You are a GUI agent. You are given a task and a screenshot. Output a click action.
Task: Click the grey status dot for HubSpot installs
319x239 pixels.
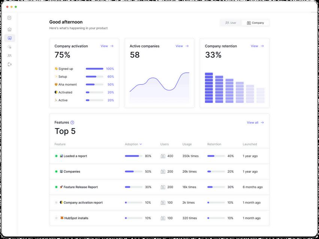(x=57, y=218)
